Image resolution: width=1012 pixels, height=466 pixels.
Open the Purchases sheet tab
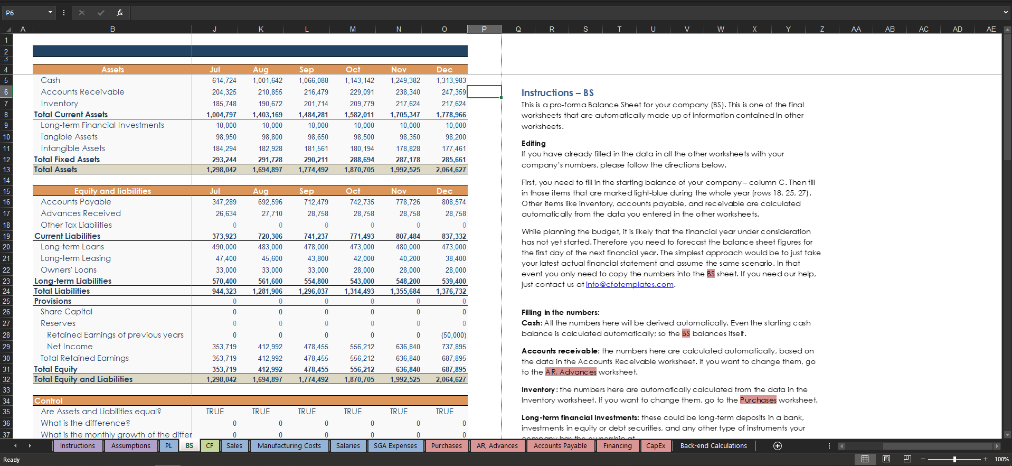click(447, 446)
